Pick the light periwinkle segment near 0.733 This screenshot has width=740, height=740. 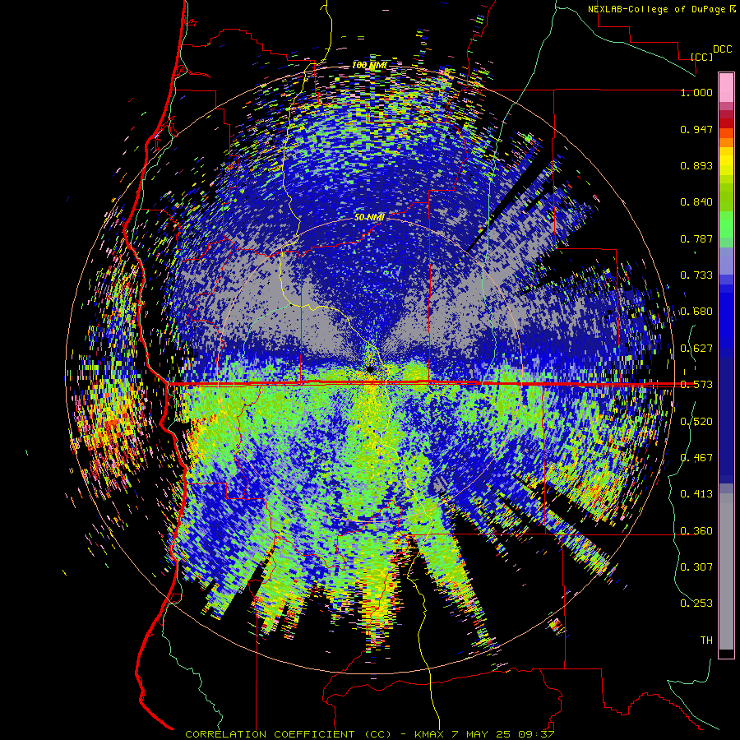coord(726,261)
